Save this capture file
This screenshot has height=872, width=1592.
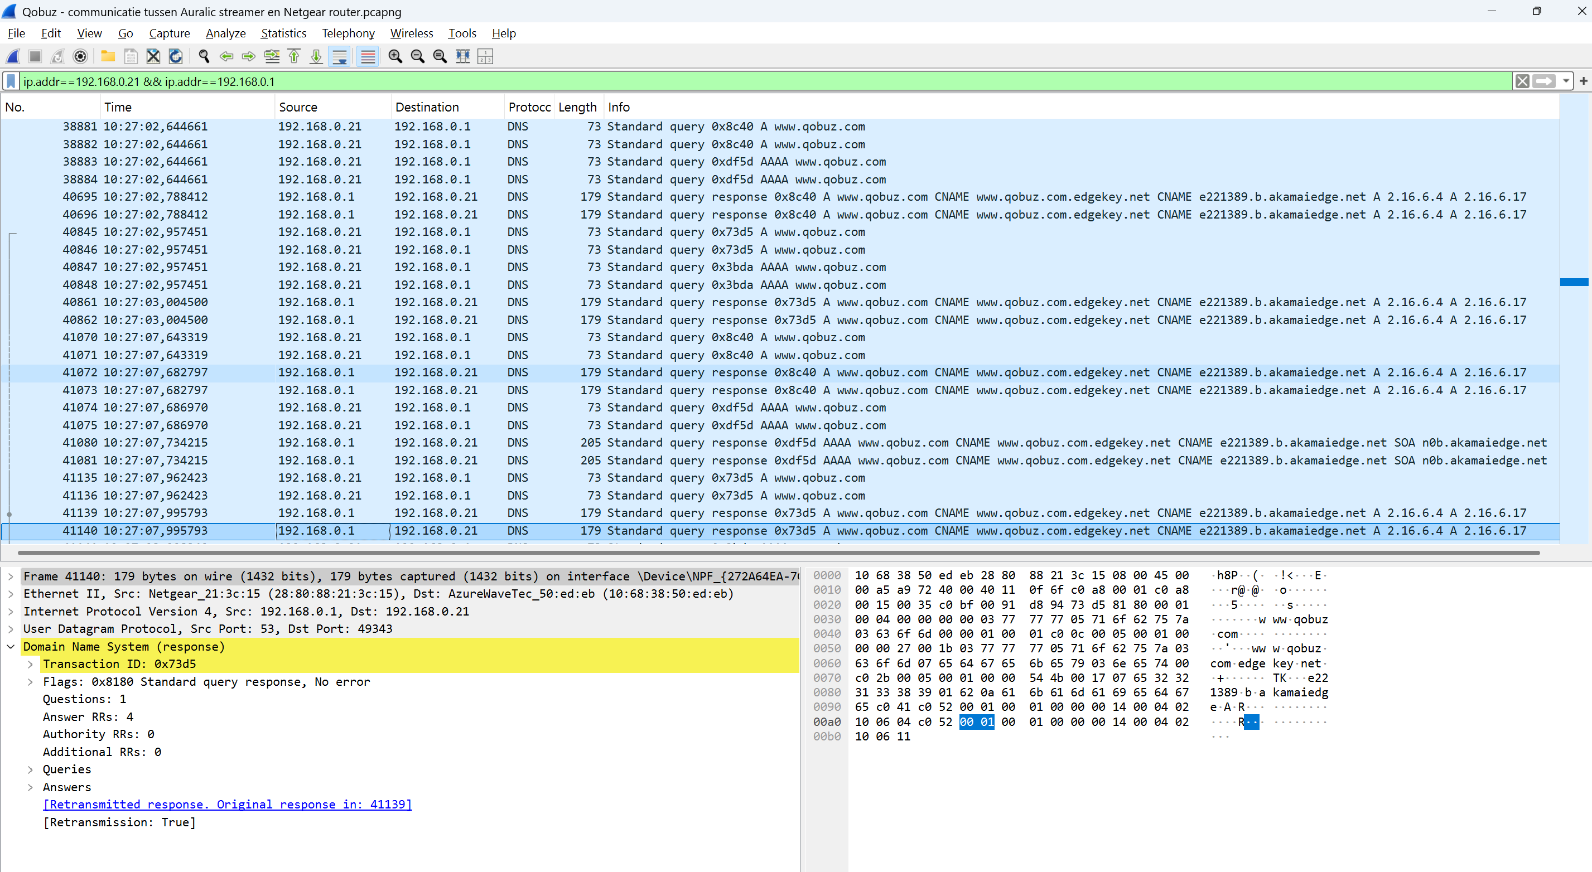[131, 57]
